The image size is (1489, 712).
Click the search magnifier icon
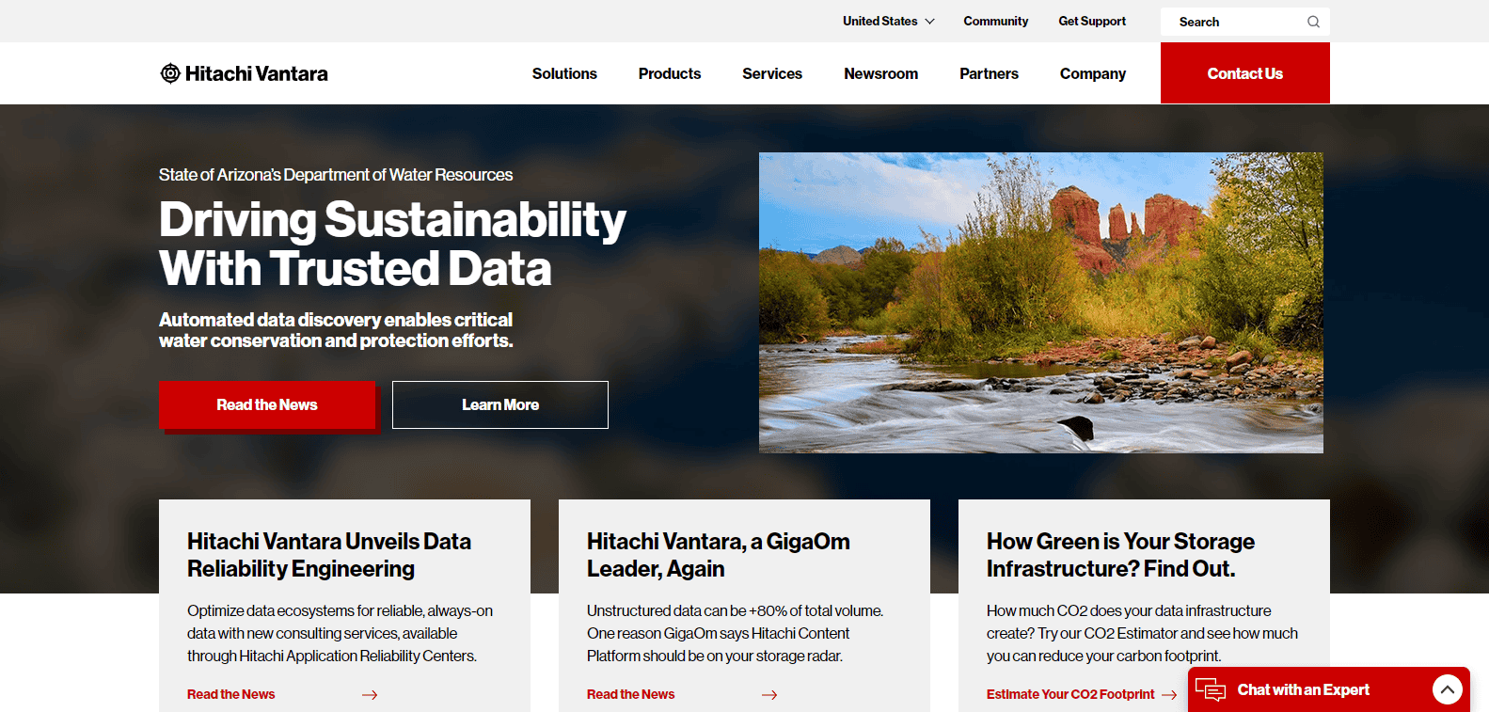(1313, 22)
